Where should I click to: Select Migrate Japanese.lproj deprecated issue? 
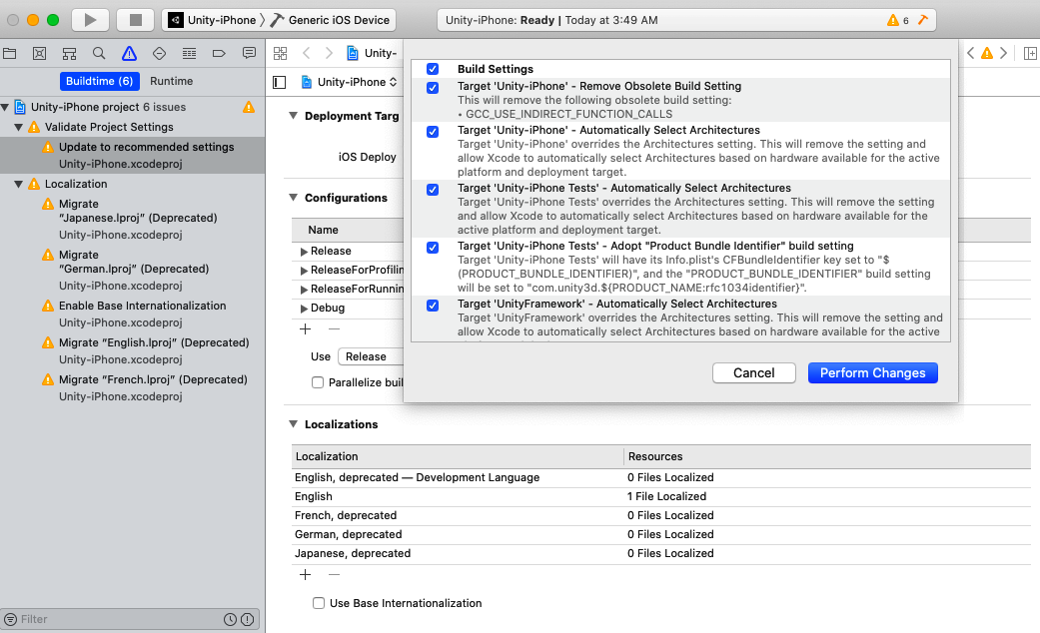tap(133, 220)
